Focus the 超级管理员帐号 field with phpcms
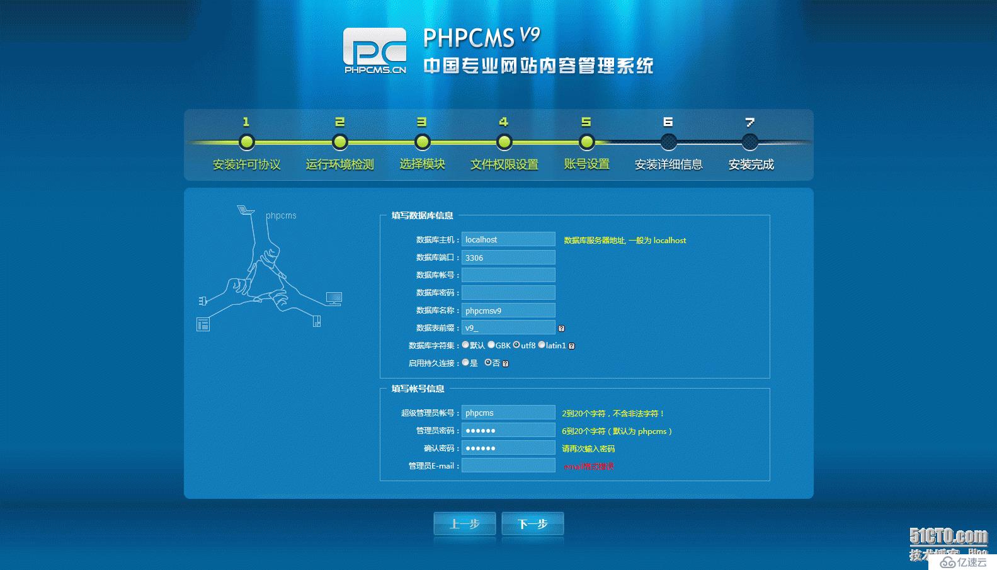 (x=508, y=413)
